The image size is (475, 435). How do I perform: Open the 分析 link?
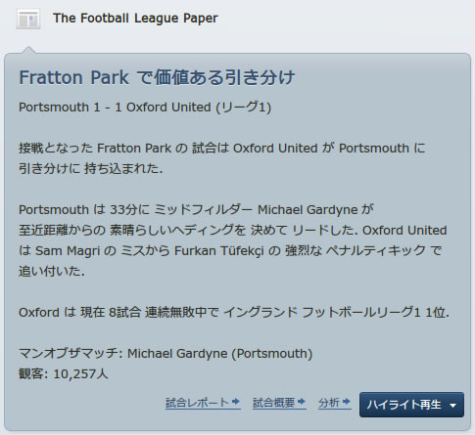[329, 403]
